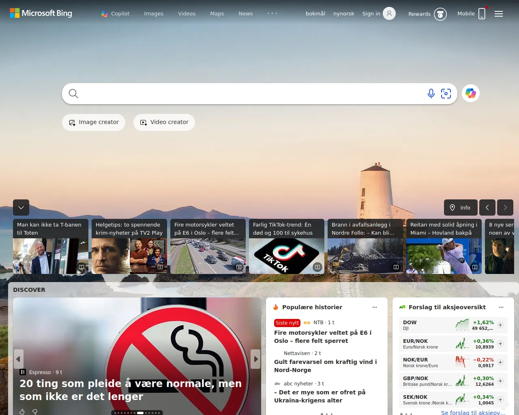Image resolution: width=519 pixels, height=415 pixels.
Task: Click the flame icon by Populære historier
Action: click(276, 307)
